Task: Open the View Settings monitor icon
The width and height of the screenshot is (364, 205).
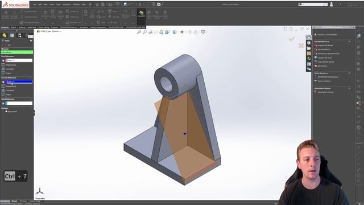Action: click(204, 32)
